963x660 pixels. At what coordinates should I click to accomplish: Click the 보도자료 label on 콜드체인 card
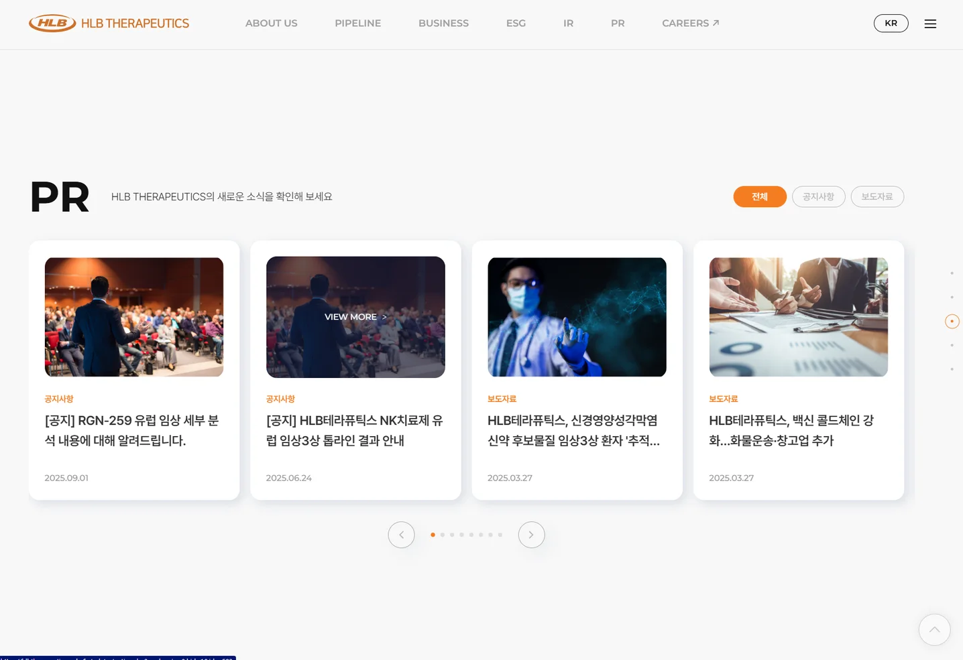pos(724,399)
